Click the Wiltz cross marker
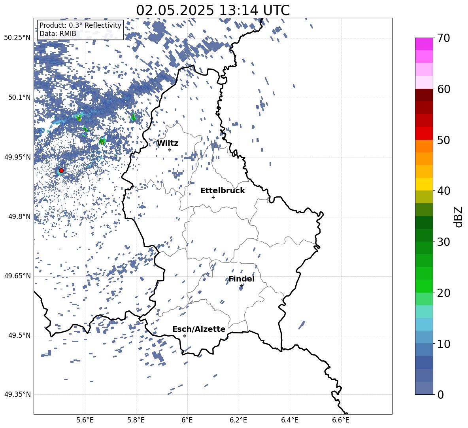This screenshot has height=428, width=468. [170, 150]
